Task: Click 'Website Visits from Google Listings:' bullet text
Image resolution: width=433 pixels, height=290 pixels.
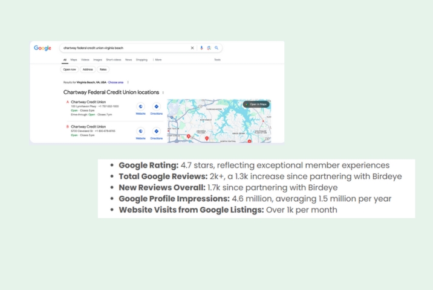Action: (x=191, y=210)
